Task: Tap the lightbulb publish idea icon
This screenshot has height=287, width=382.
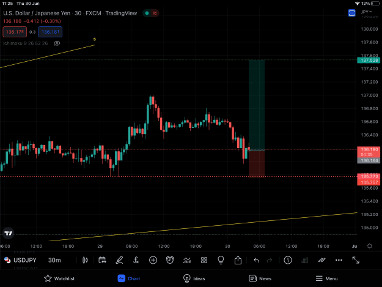Action: click(221, 260)
